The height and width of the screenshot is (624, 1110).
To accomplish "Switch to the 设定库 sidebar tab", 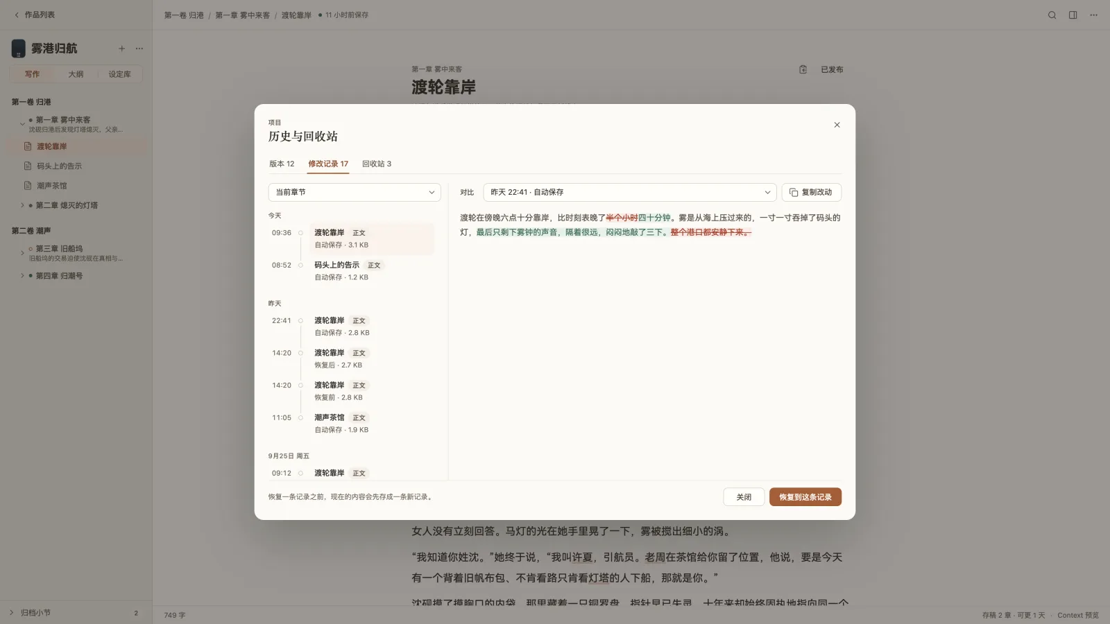I will tap(119, 74).
